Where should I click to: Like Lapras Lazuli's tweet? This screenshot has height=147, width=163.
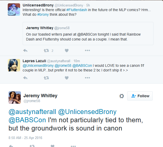coord(66,78)
